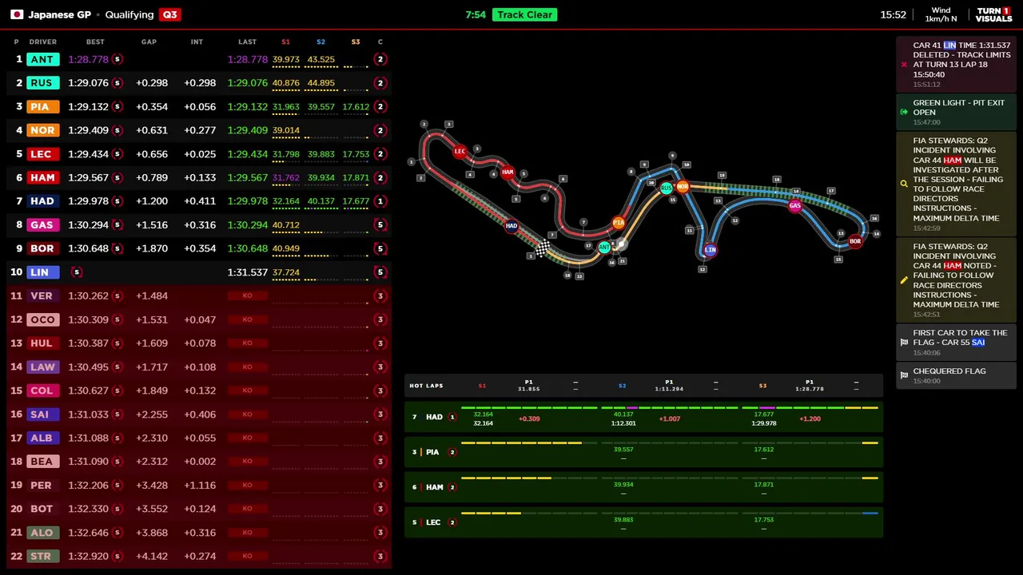This screenshot has width=1023, height=575.
Task: Click HAM's purple sector one time 31.762
Action: click(x=286, y=177)
